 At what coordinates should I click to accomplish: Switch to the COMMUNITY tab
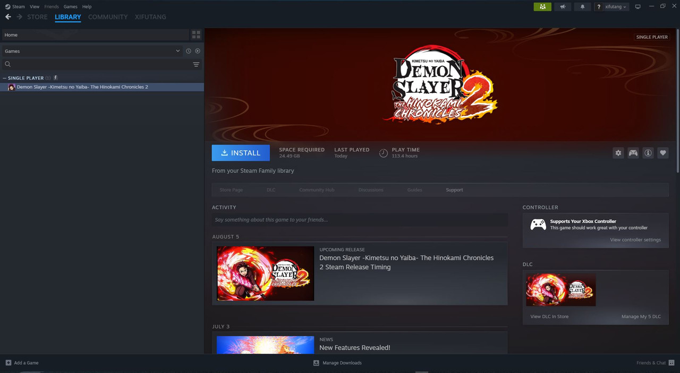coord(108,17)
